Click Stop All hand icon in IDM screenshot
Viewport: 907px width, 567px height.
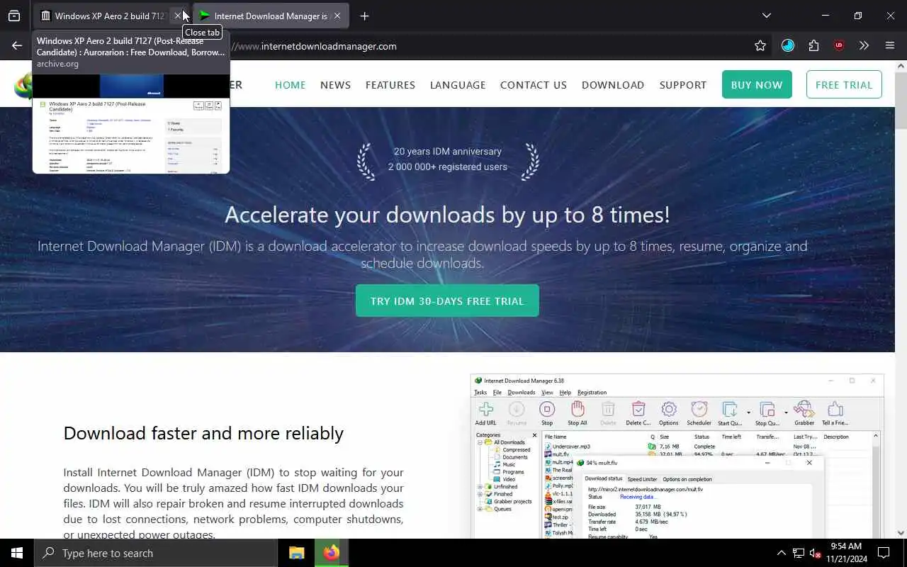[578, 413]
